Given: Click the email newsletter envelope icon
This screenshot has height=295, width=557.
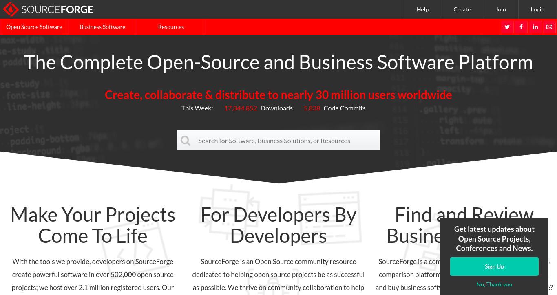Looking at the screenshot, I should pyautogui.click(x=549, y=27).
